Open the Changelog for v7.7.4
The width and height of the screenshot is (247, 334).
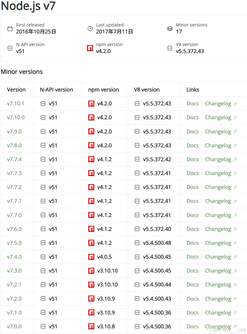click(x=218, y=160)
